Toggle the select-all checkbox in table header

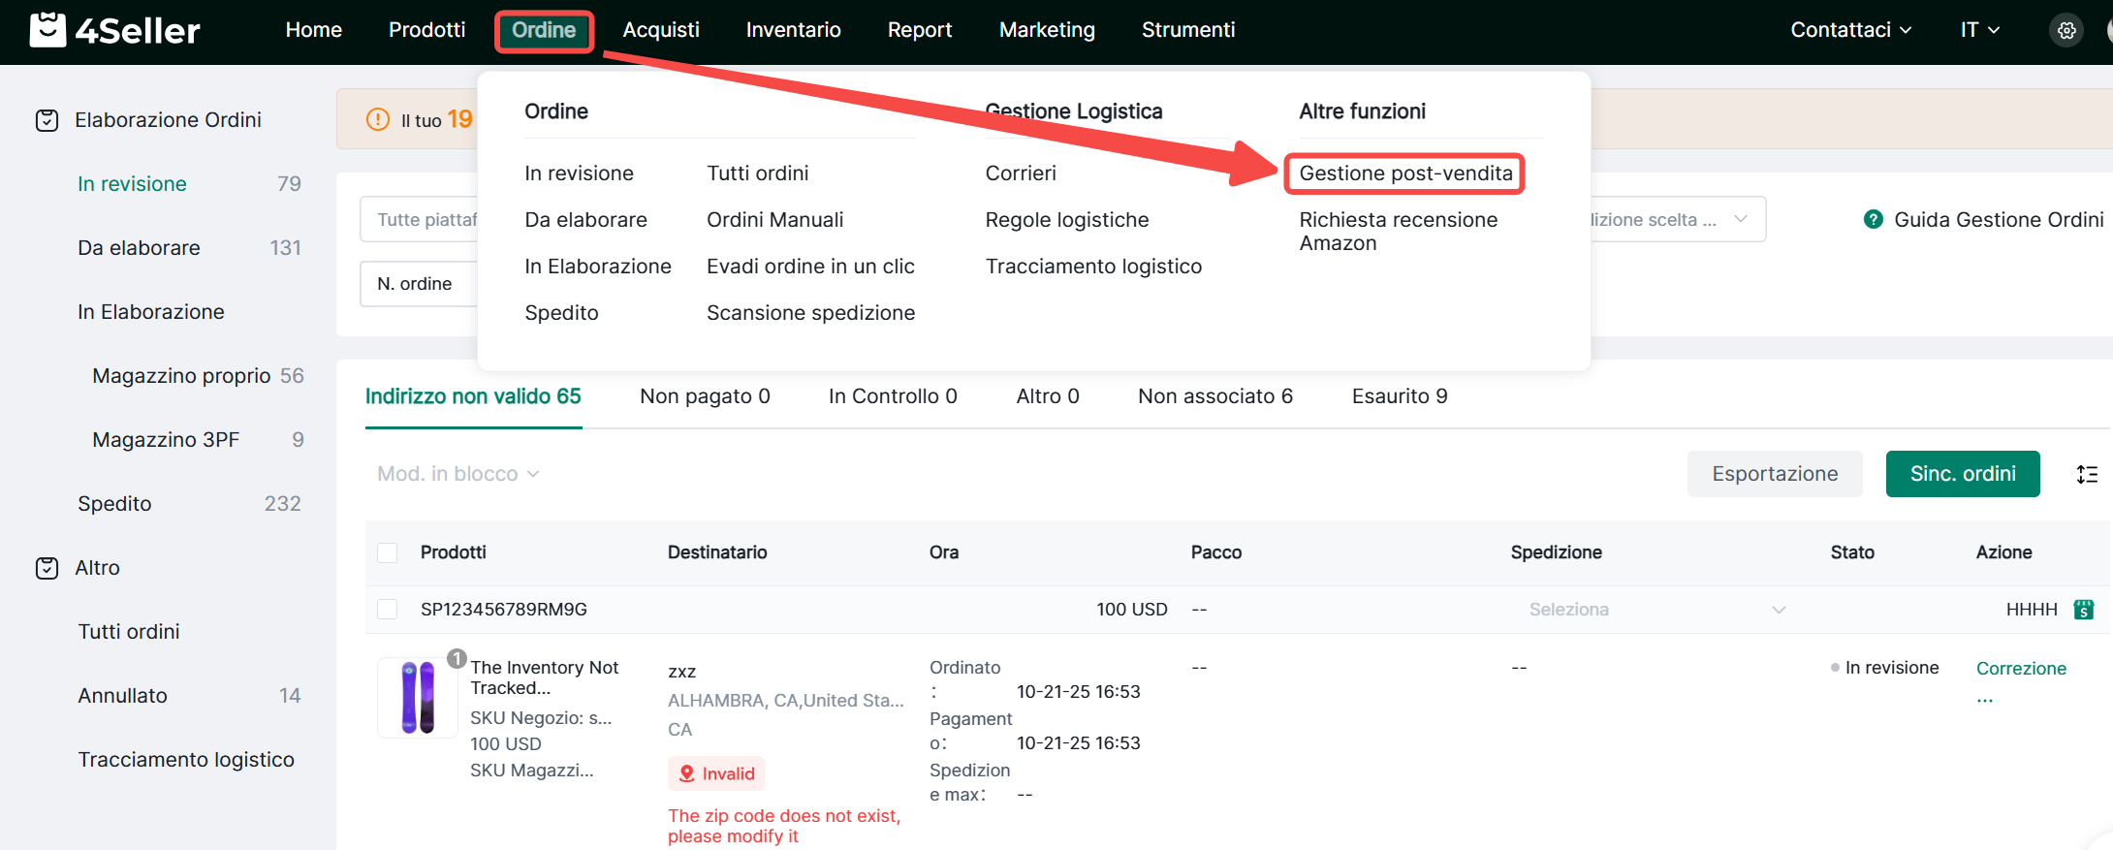(388, 552)
